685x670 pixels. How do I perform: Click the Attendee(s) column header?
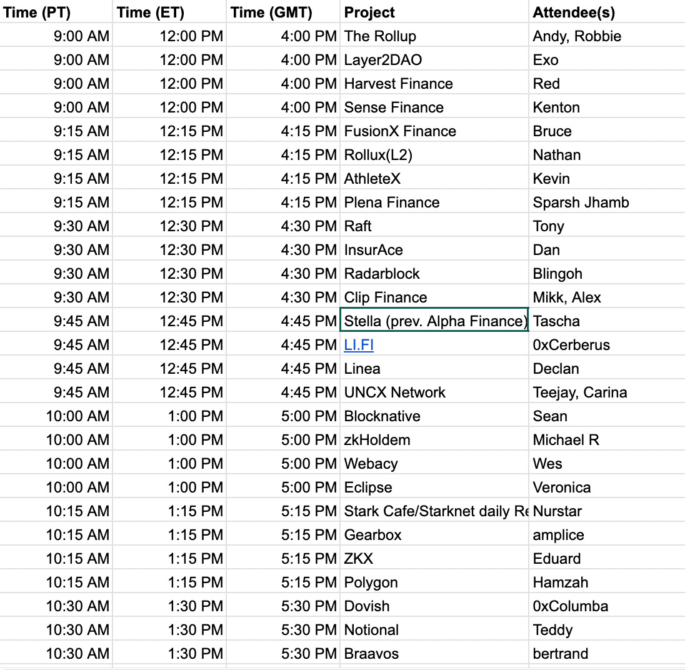click(x=607, y=12)
